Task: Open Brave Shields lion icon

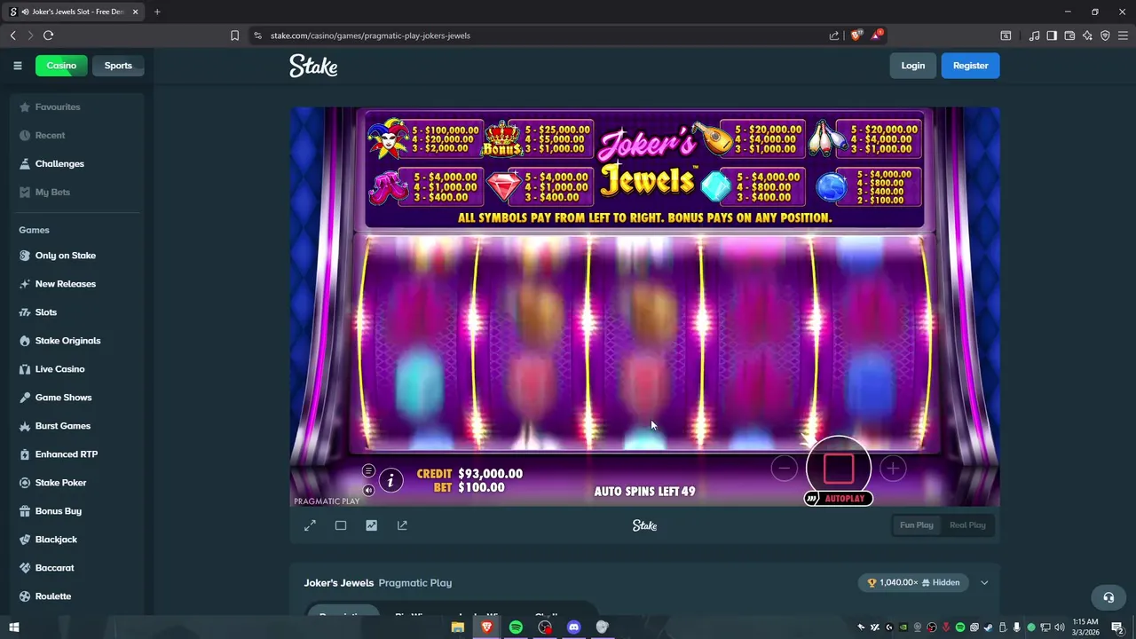Action: pos(856,35)
